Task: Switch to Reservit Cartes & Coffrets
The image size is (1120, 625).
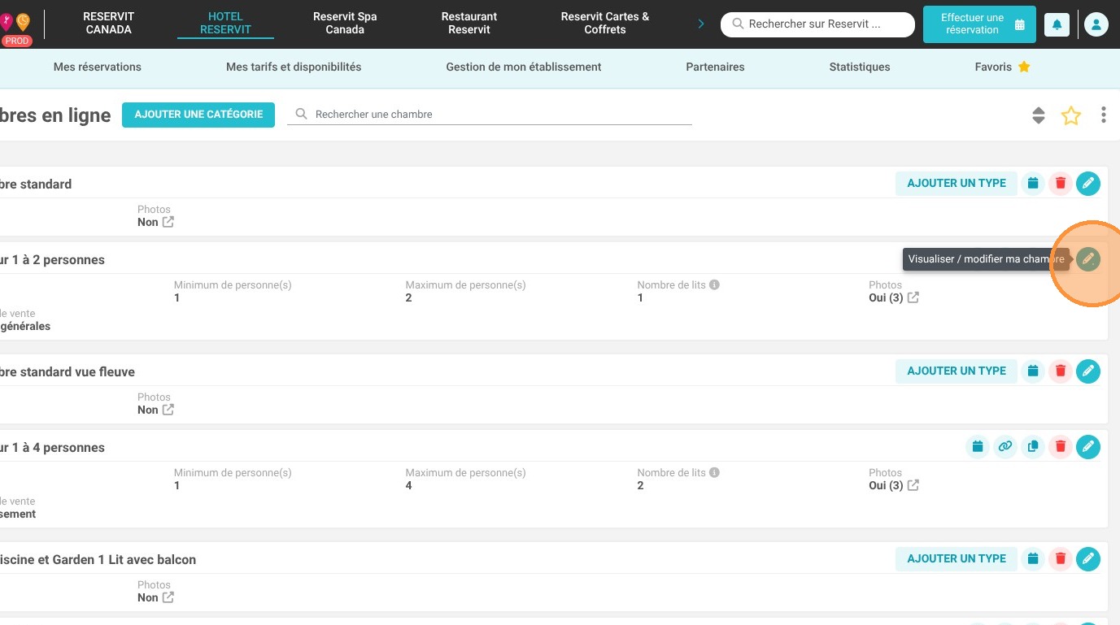Action: point(605,23)
